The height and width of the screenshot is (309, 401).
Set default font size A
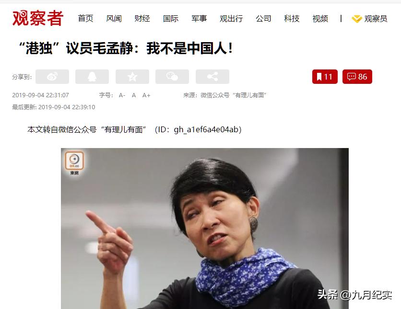(x=134, y=95)
